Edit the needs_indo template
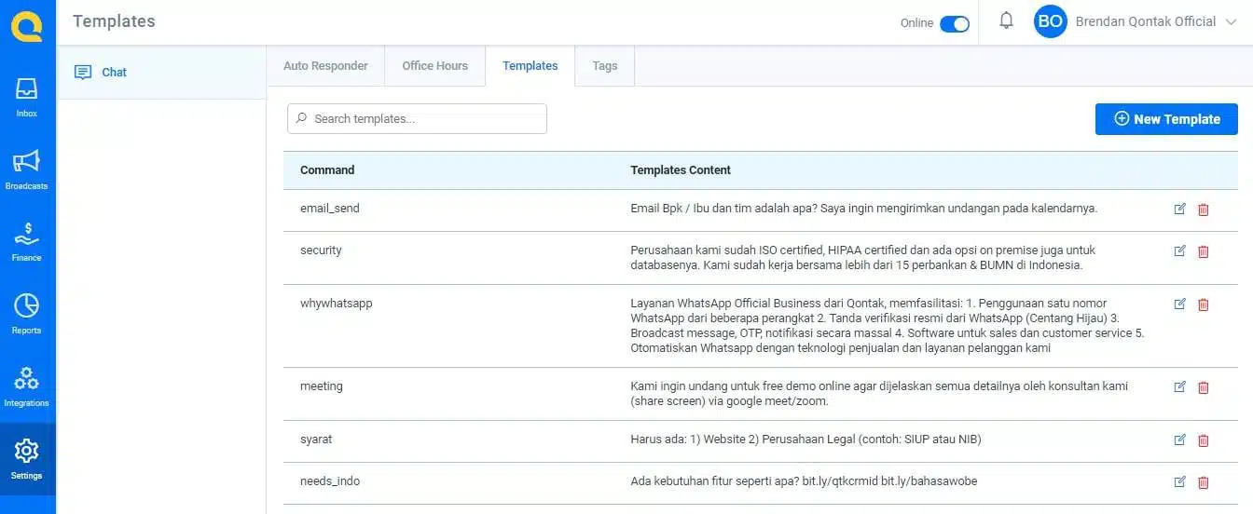This screenshot has height=514, width=1253. [x=1179, y=482]
